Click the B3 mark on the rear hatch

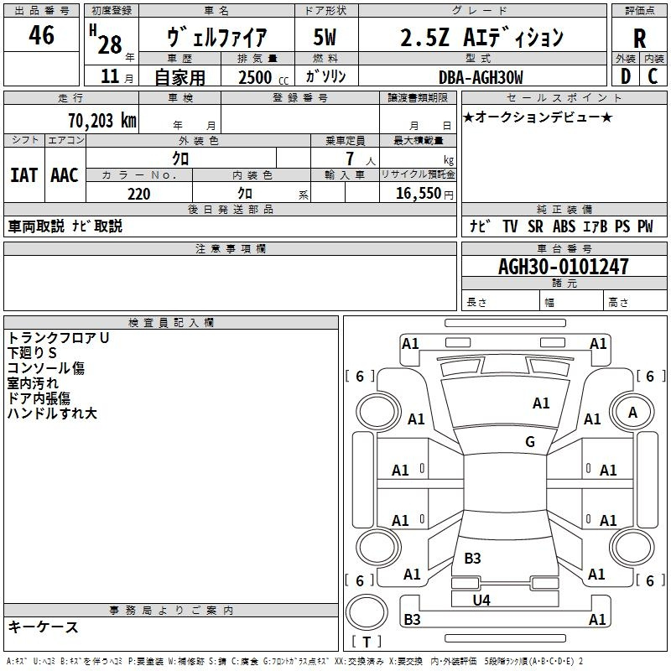(472, 558)
